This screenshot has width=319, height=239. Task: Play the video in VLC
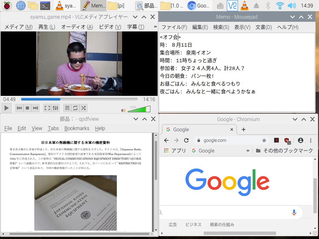tap(7, 108)
